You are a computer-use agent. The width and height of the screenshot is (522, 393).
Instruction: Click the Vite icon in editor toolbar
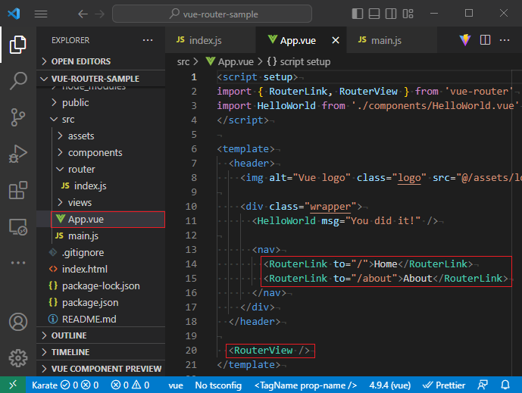[x=465, y=40]
